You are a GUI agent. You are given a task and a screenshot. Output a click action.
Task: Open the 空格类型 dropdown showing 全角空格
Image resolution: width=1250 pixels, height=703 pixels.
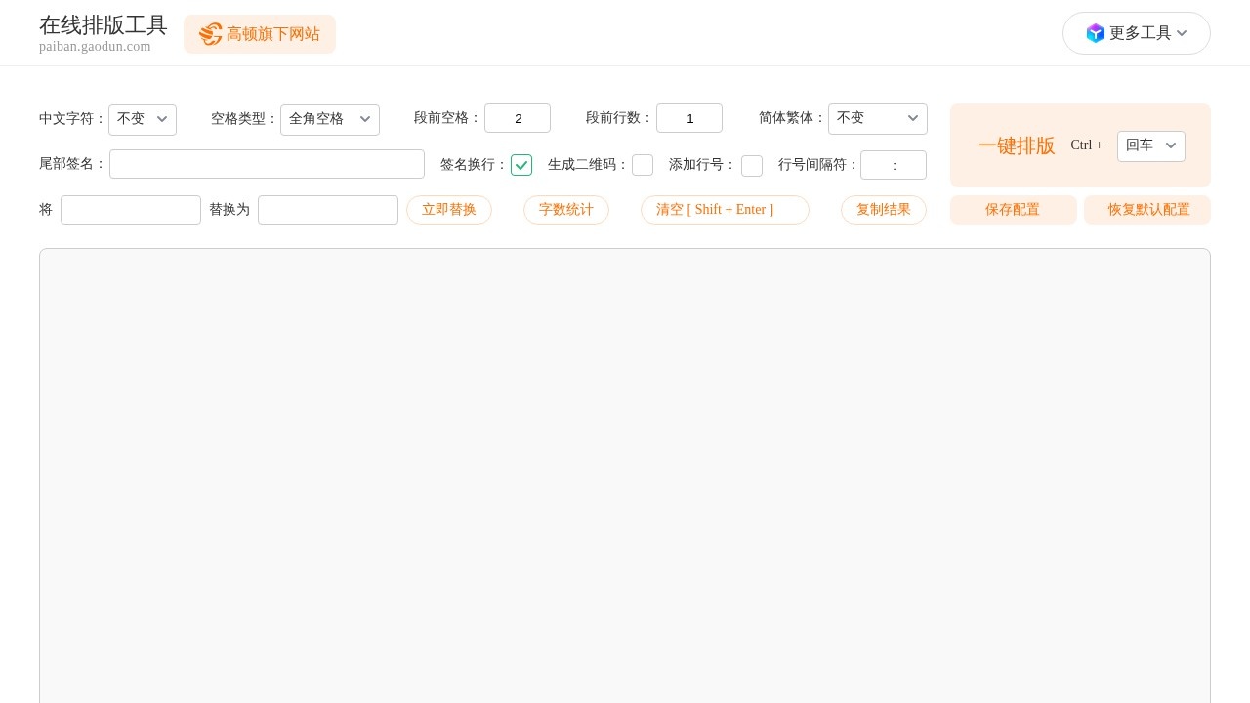[x=330, y=119]
